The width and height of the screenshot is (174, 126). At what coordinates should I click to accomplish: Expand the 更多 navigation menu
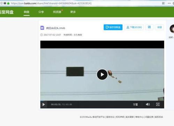click(73, 12)
